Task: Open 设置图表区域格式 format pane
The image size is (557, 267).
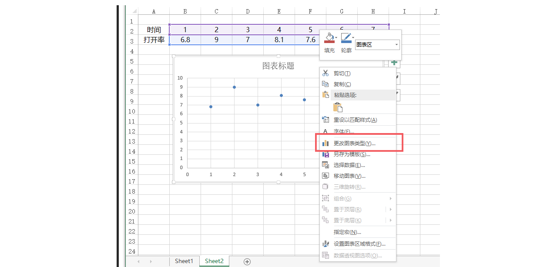Action: tap(359, 244)
